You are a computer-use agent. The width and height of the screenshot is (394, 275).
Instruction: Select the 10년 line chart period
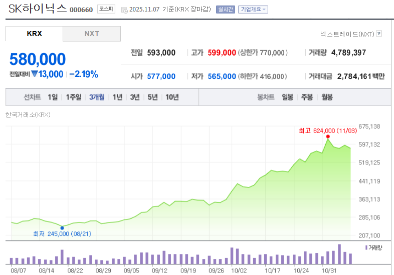[172, 97]
